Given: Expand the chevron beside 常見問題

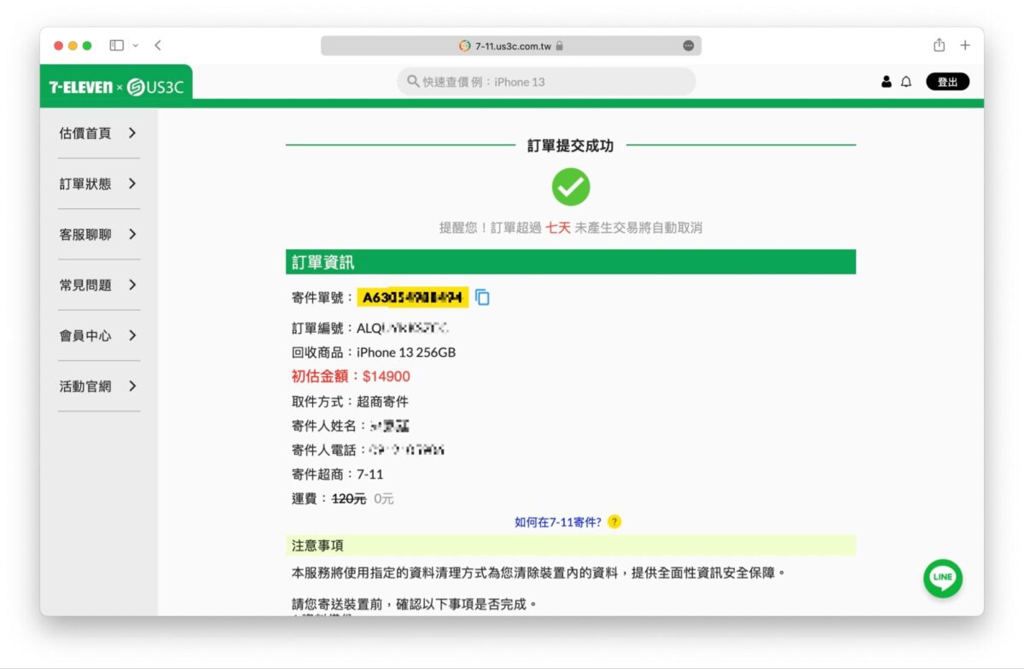Looking at the screenshot, I should [x=132, y=285].
